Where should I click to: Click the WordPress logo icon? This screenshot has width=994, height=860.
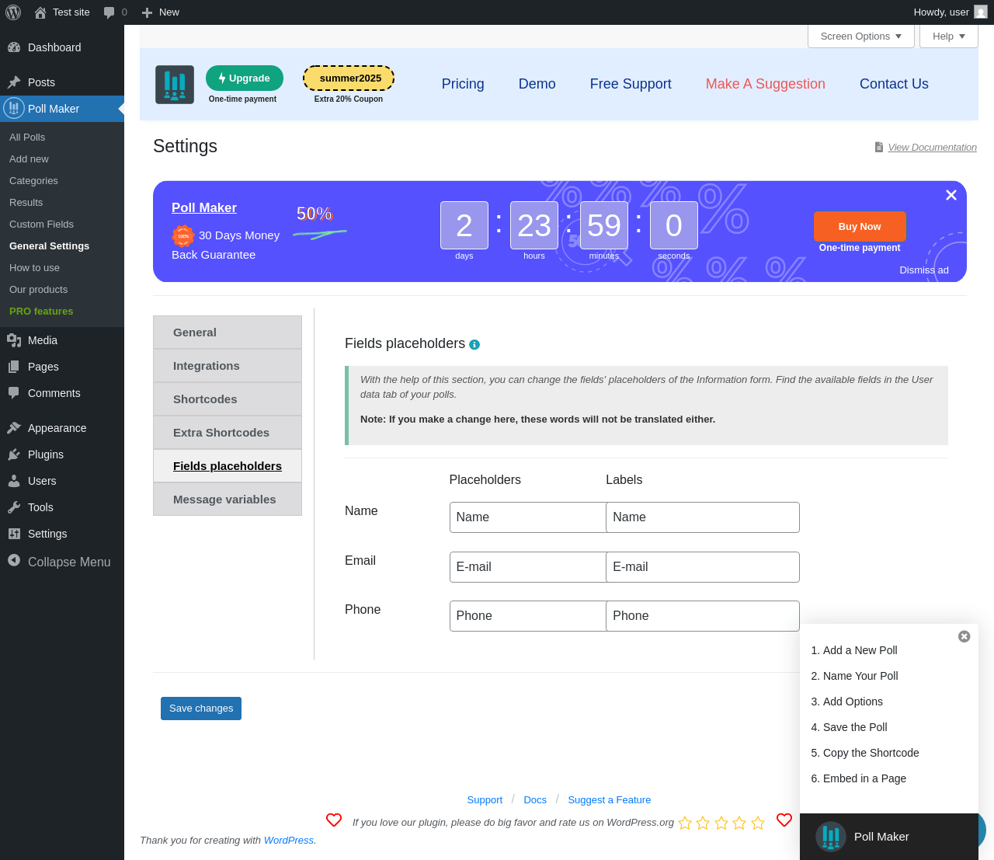[13, 12]
